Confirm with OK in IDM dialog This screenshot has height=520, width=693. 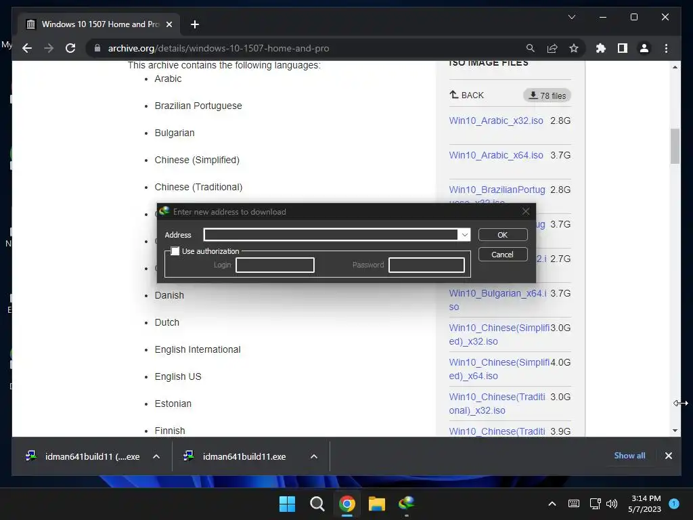point(503,235)
